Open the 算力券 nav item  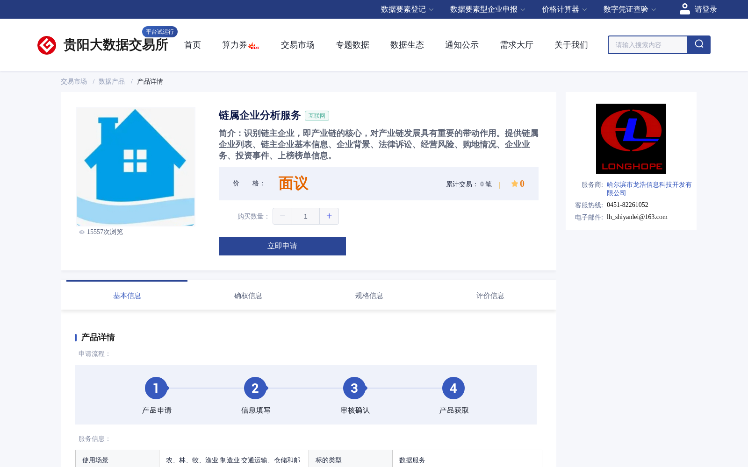click(235, 45)
